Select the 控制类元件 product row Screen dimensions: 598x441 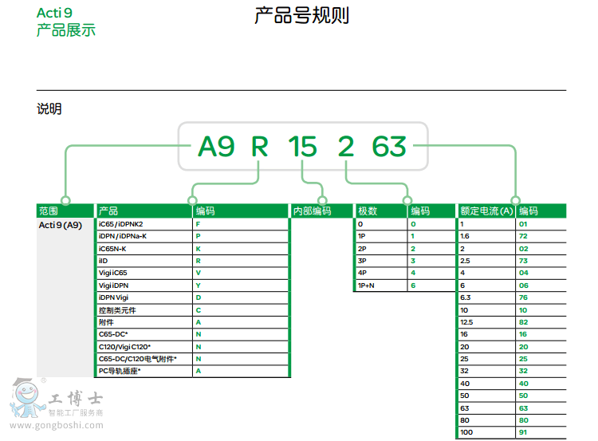coord(144,309)
